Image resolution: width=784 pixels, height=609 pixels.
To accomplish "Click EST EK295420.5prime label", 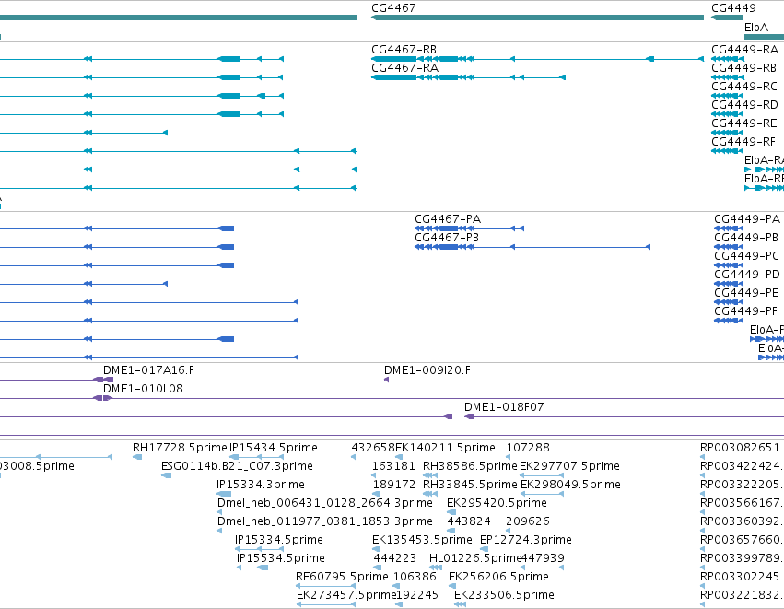I will point(497,503).
